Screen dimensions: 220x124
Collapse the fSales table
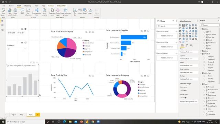click(201, 84)
